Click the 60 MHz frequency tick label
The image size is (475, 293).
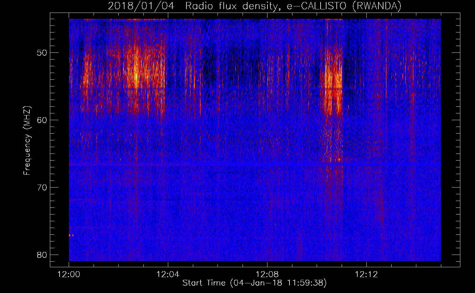(42, 120)
